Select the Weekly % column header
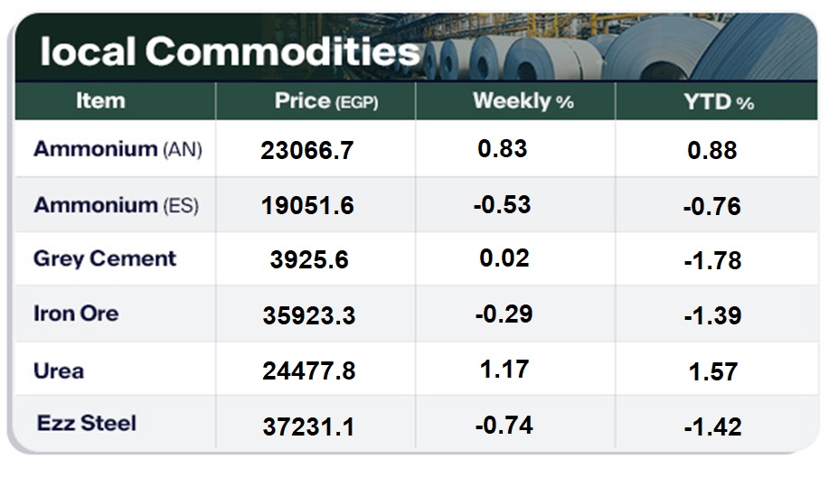Screen dimensions: 829x478 coord(523,101)
